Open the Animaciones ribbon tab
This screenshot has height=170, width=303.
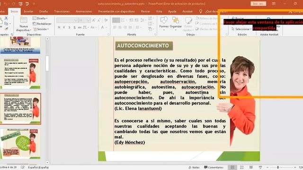click(x=84, y=11)
